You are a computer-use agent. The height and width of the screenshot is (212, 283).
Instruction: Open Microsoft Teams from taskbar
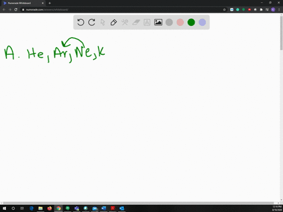[77, 208]
